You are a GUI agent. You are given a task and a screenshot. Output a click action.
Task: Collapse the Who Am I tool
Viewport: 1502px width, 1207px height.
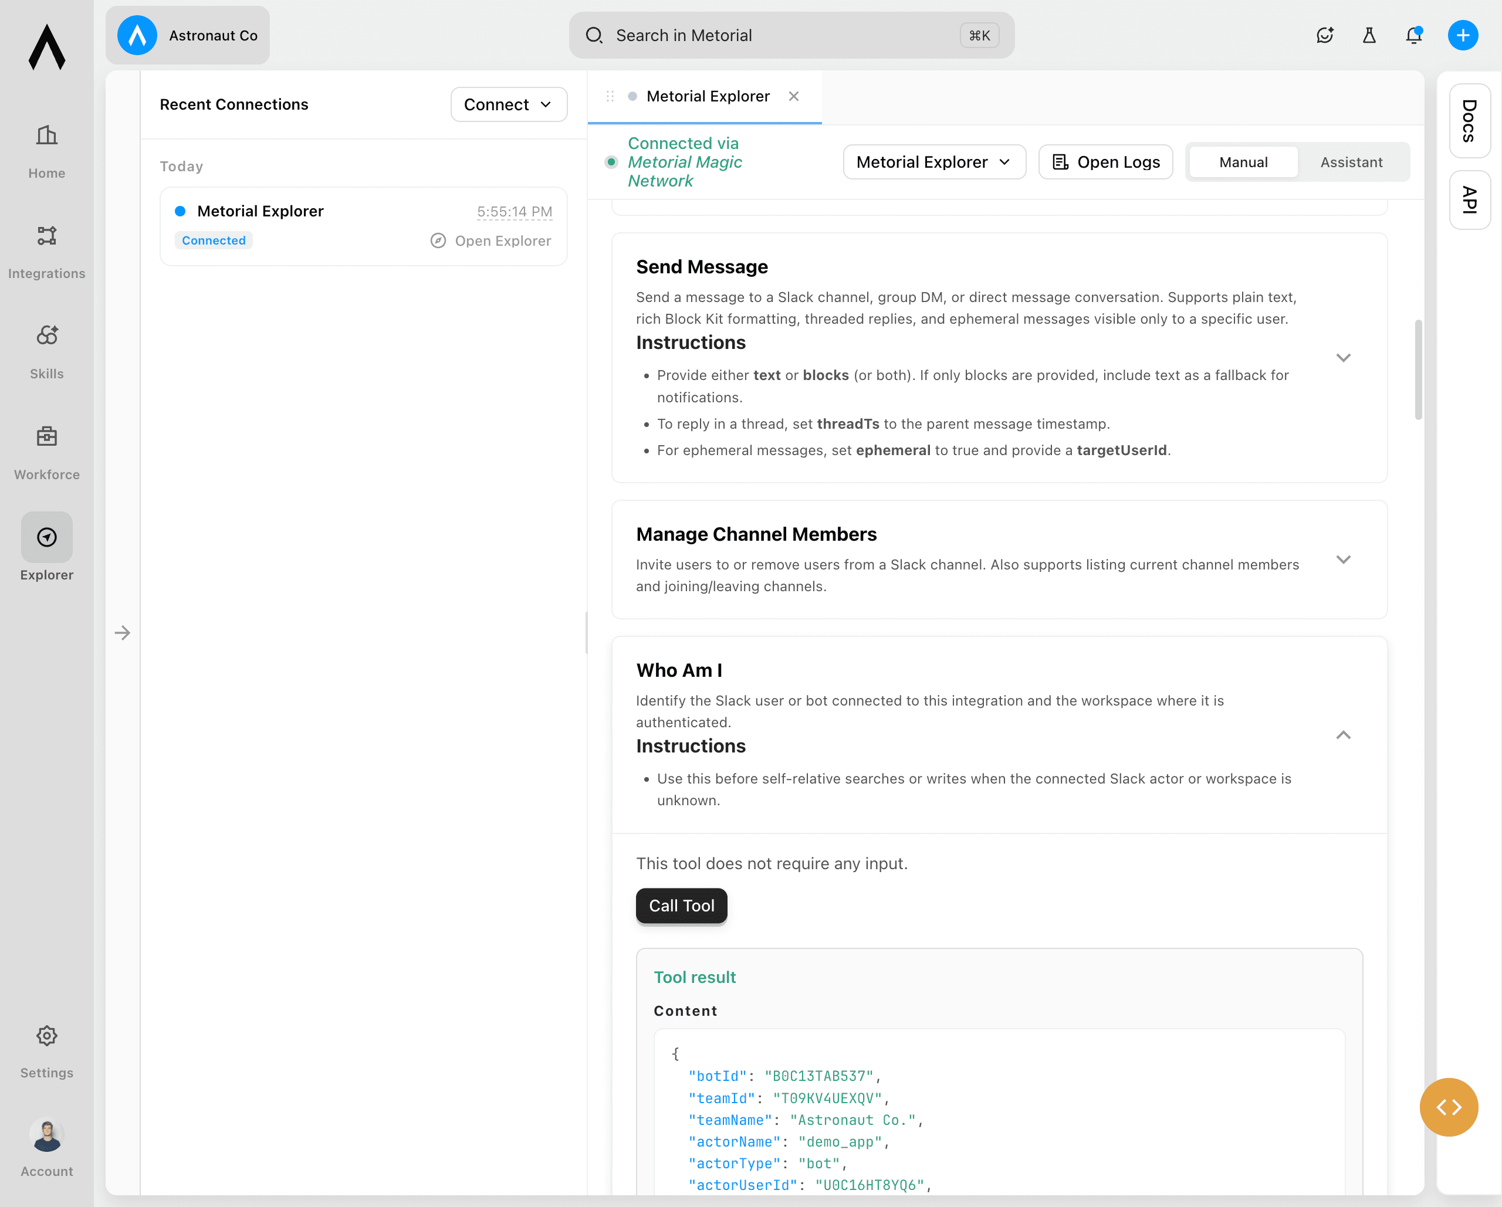click(1343, 735)
